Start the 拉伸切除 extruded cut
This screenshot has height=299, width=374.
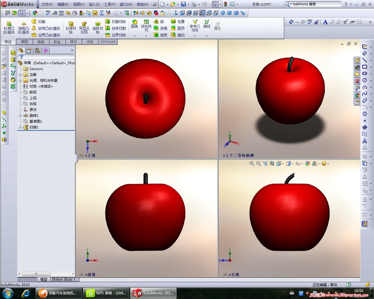[71, 27]
